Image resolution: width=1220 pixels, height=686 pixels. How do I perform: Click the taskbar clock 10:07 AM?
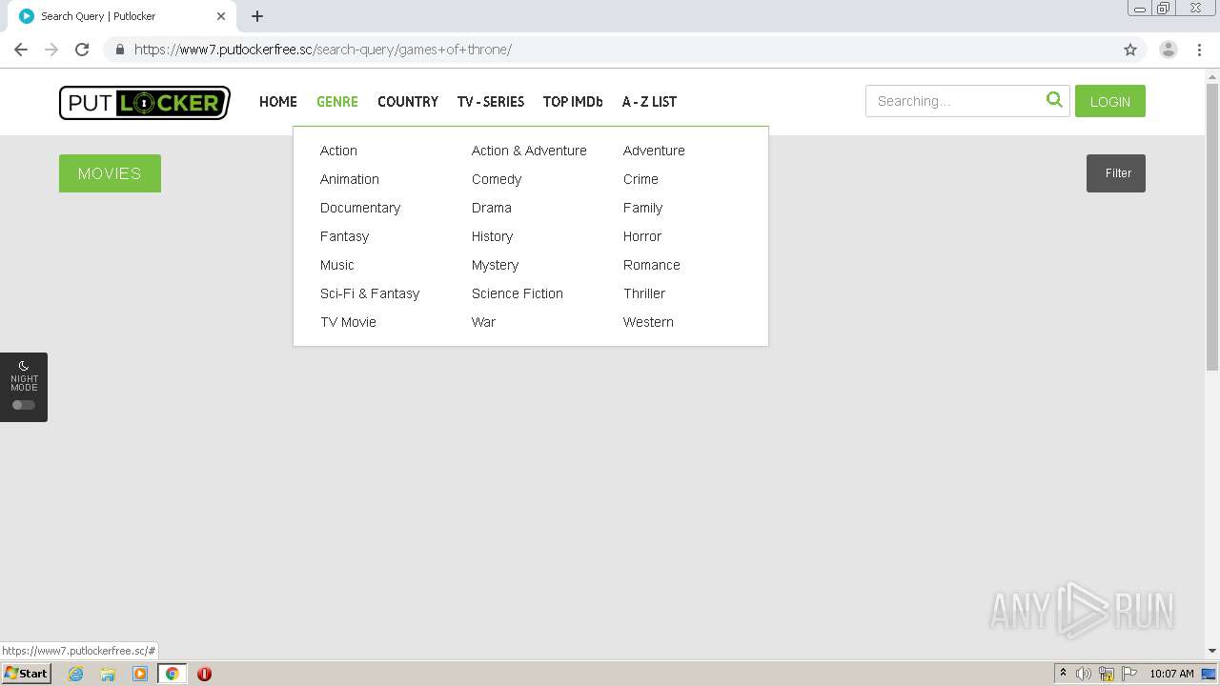[1171, 674]
